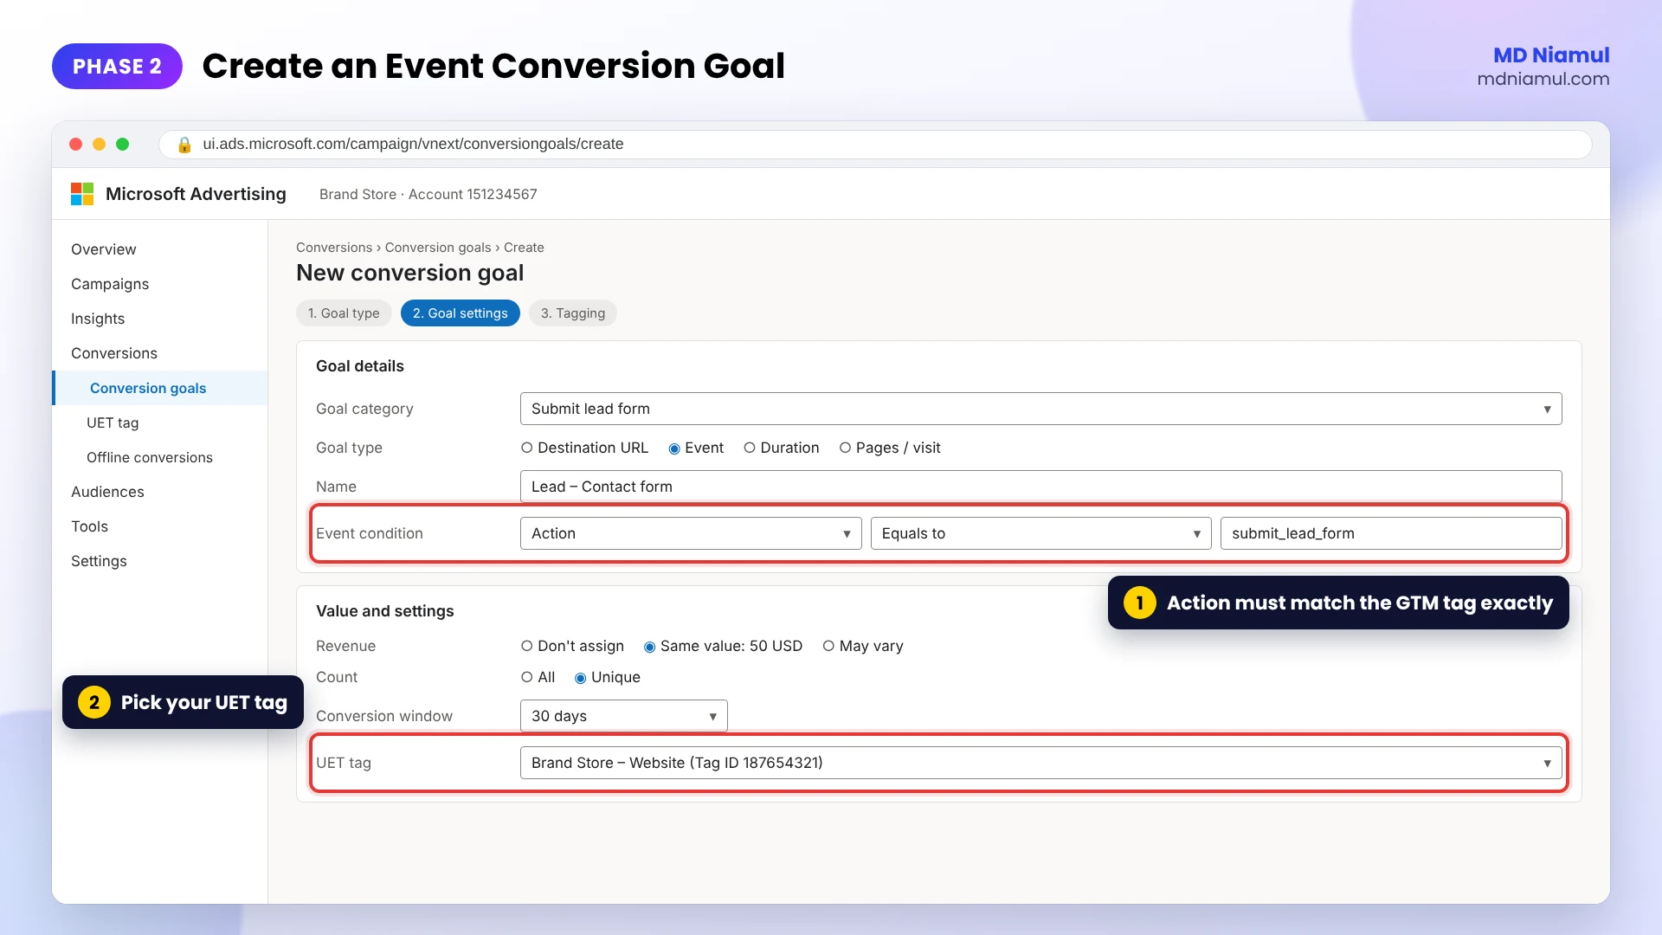Click the submit_lead_form event value field
This screenshot has width=1662, height=935.
pyautogui.click(x=1391, y=533)
